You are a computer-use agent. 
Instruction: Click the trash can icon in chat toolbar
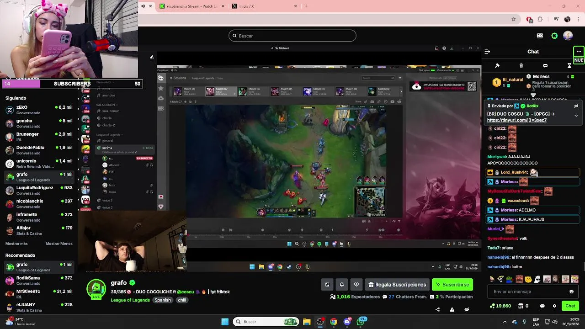tap(521, 66)
